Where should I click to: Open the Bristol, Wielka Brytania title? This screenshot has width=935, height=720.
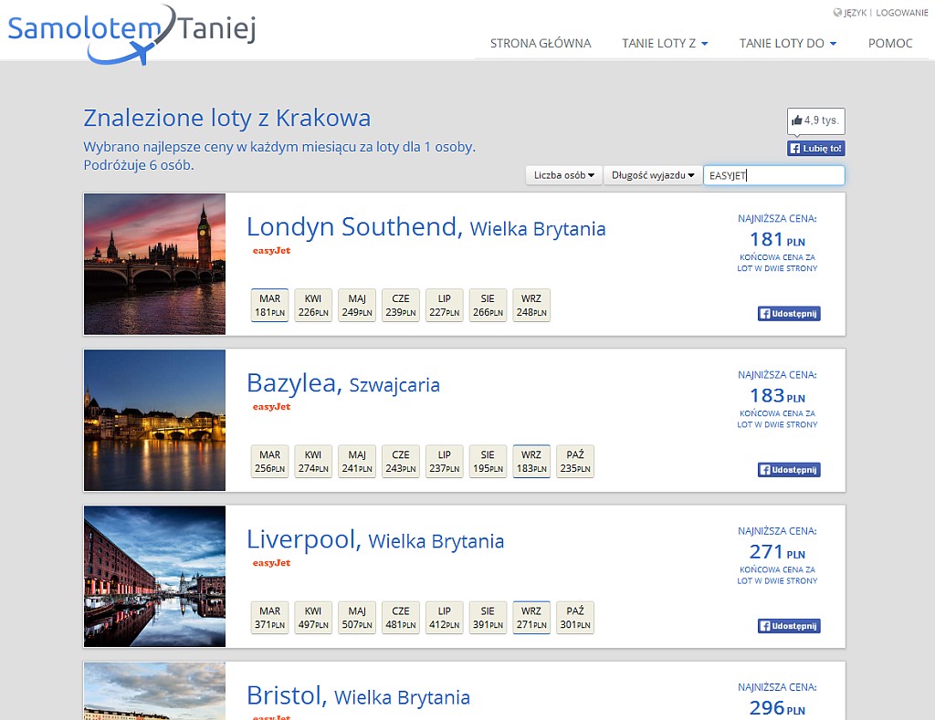point(358,695)
